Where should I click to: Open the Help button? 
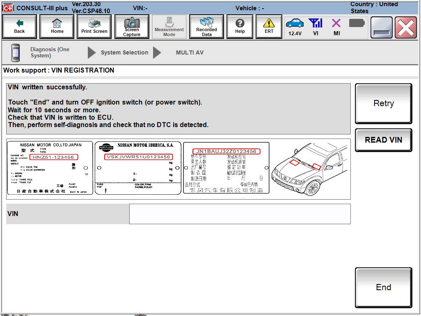[240, 27]
